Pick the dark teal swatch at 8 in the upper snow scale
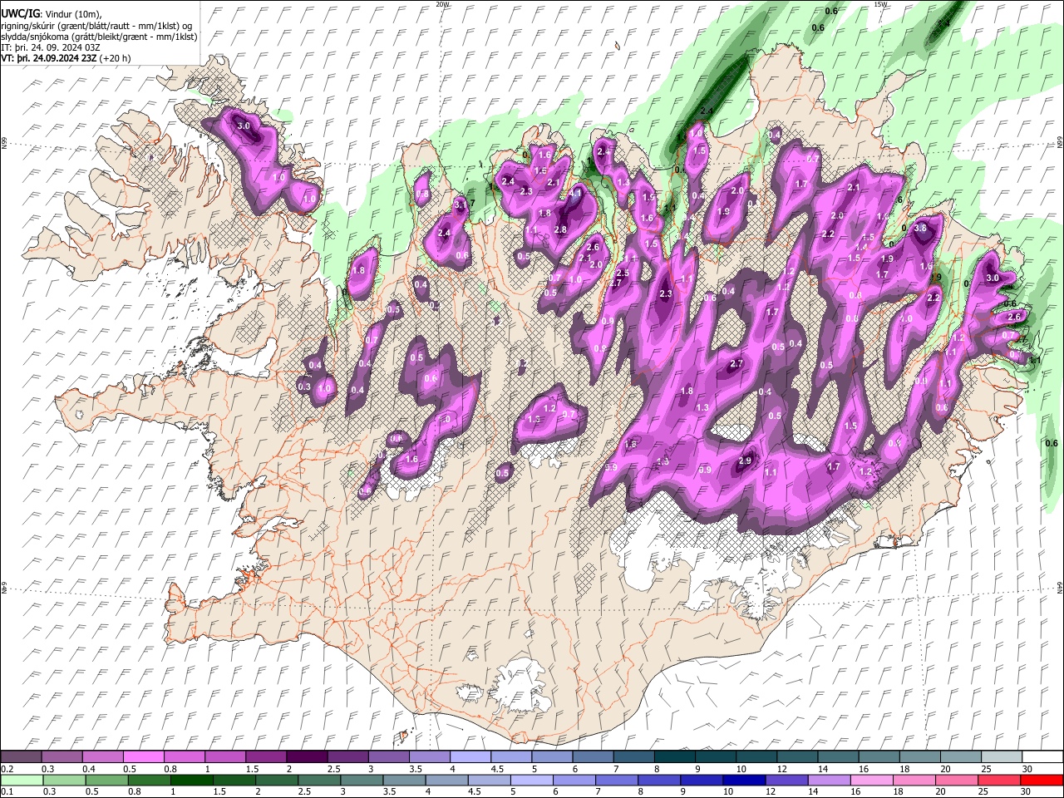Screen dimensions: 1064x798 675,757
